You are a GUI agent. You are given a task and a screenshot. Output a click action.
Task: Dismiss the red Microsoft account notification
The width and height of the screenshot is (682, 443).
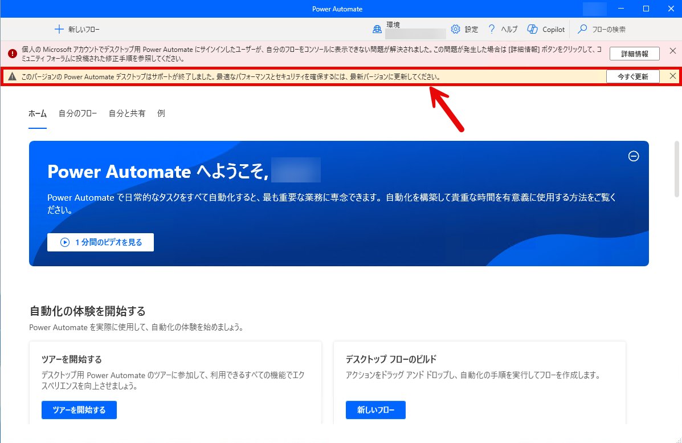coord(673,51)
